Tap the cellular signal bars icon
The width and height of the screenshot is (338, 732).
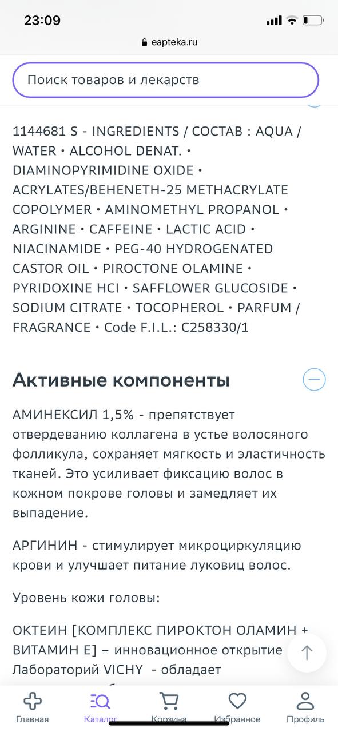click(x=274, y=21)
